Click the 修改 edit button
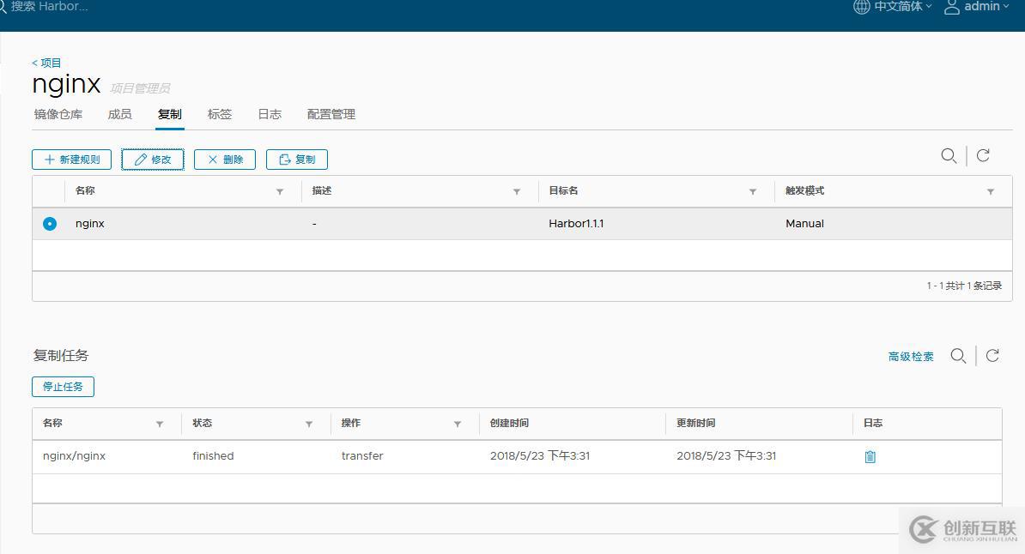Image resolution: width=1025 pixels, height=554 pixels. click(152, 160)
